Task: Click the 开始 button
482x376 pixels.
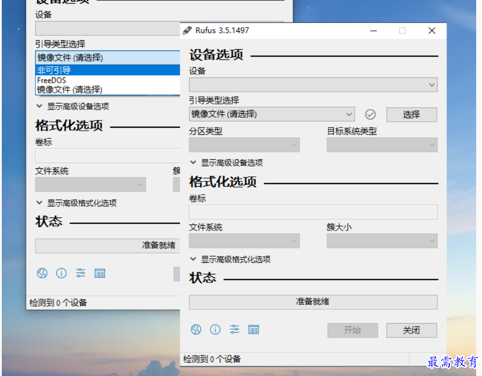Action: click(353, 330)
